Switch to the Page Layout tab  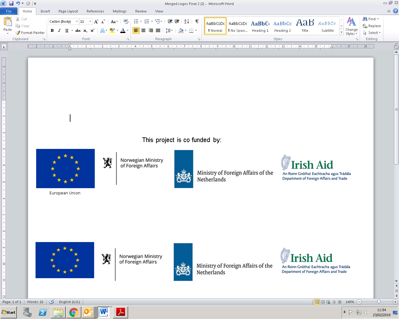[68, 11]
